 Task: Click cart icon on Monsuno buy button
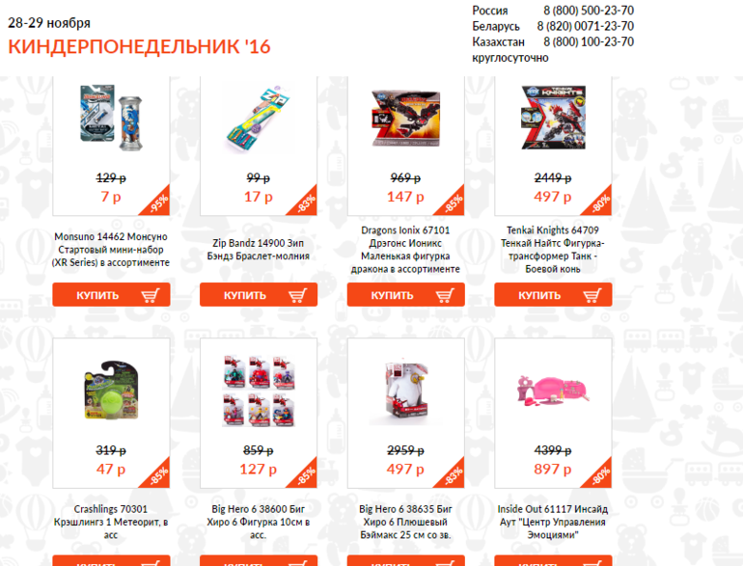click(150, 296)
